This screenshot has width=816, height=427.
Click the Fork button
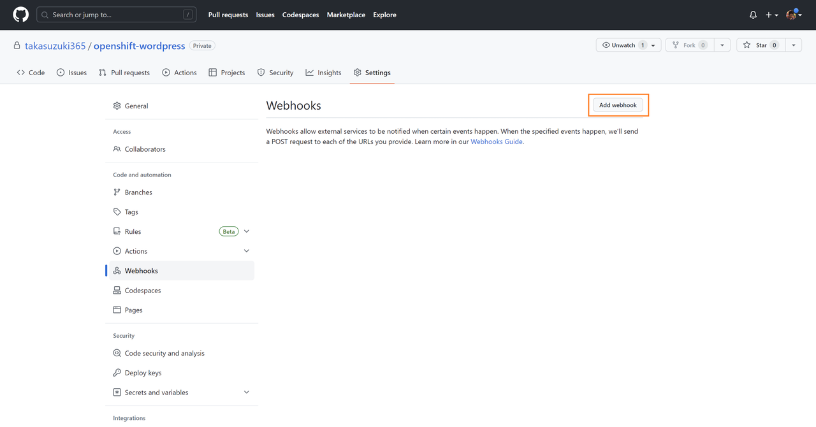(689, 45)
